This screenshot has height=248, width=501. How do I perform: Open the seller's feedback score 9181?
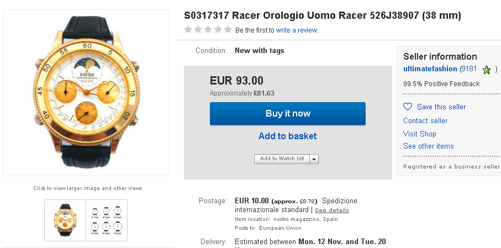point(469,69)
